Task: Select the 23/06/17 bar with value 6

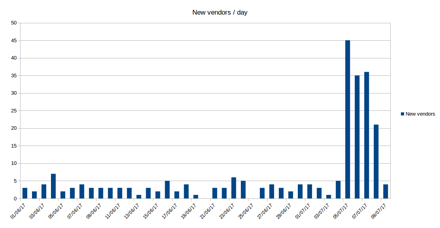Action: pyautogui.click(x=234, y=188)
